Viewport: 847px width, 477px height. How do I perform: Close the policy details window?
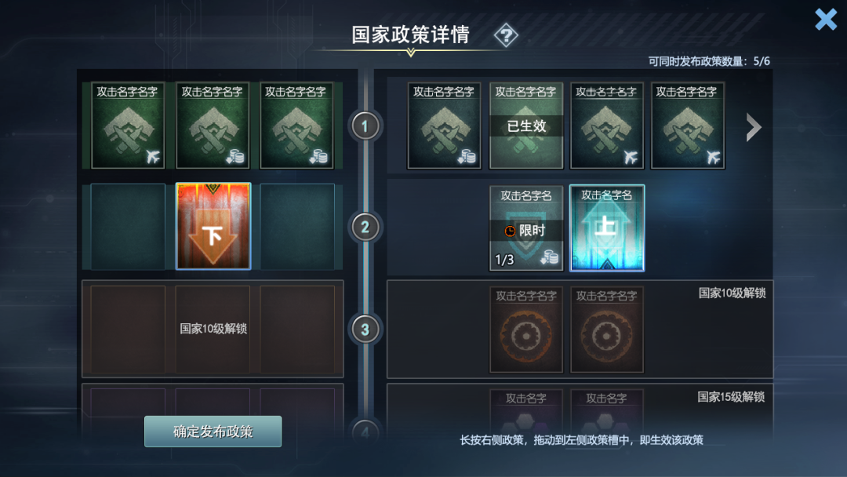tap(826, 20)
